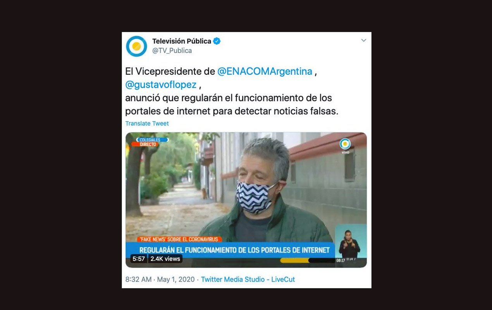Click the yellow progress bar in video
Image resolution: width=492 pixels, height=310 pixels.
point(294,260)
